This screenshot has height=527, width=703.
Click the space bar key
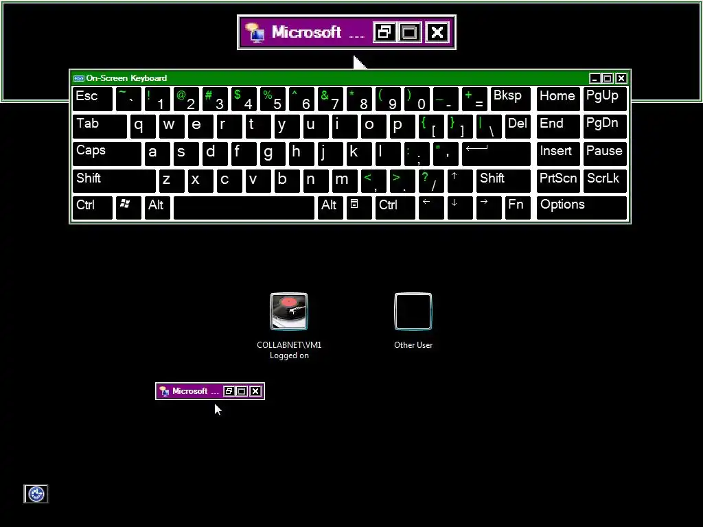(x=244, y=208)
